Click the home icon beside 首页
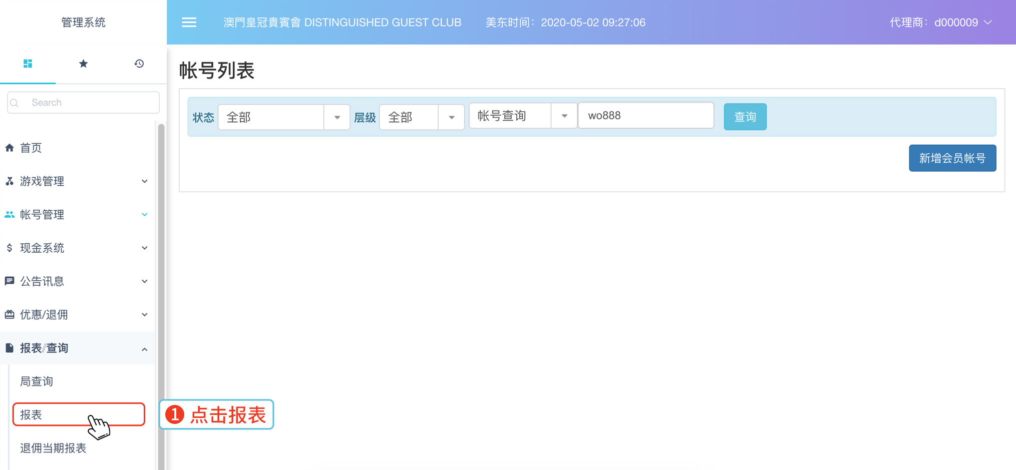The image size is (1016, 470). point(10,148)
